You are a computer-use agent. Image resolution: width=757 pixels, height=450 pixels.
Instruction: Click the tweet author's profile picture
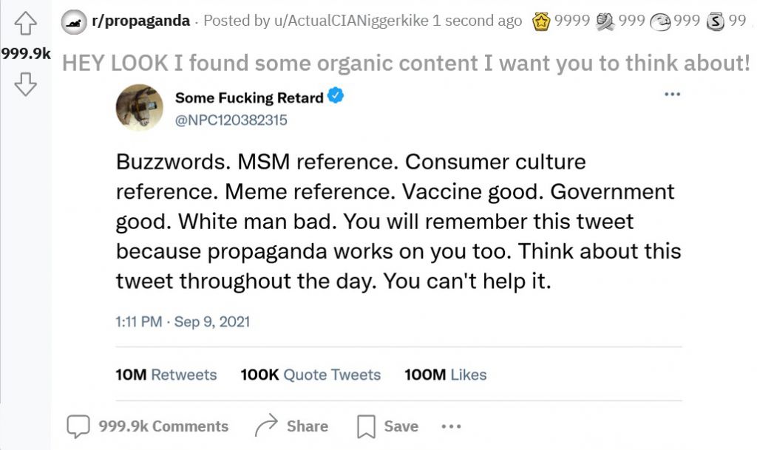tap(139, 108)
